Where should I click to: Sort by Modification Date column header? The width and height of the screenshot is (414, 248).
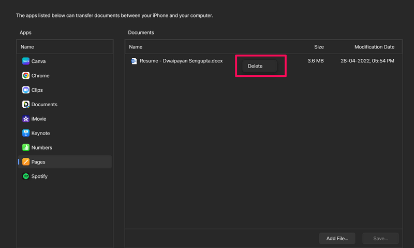[374, 47]
